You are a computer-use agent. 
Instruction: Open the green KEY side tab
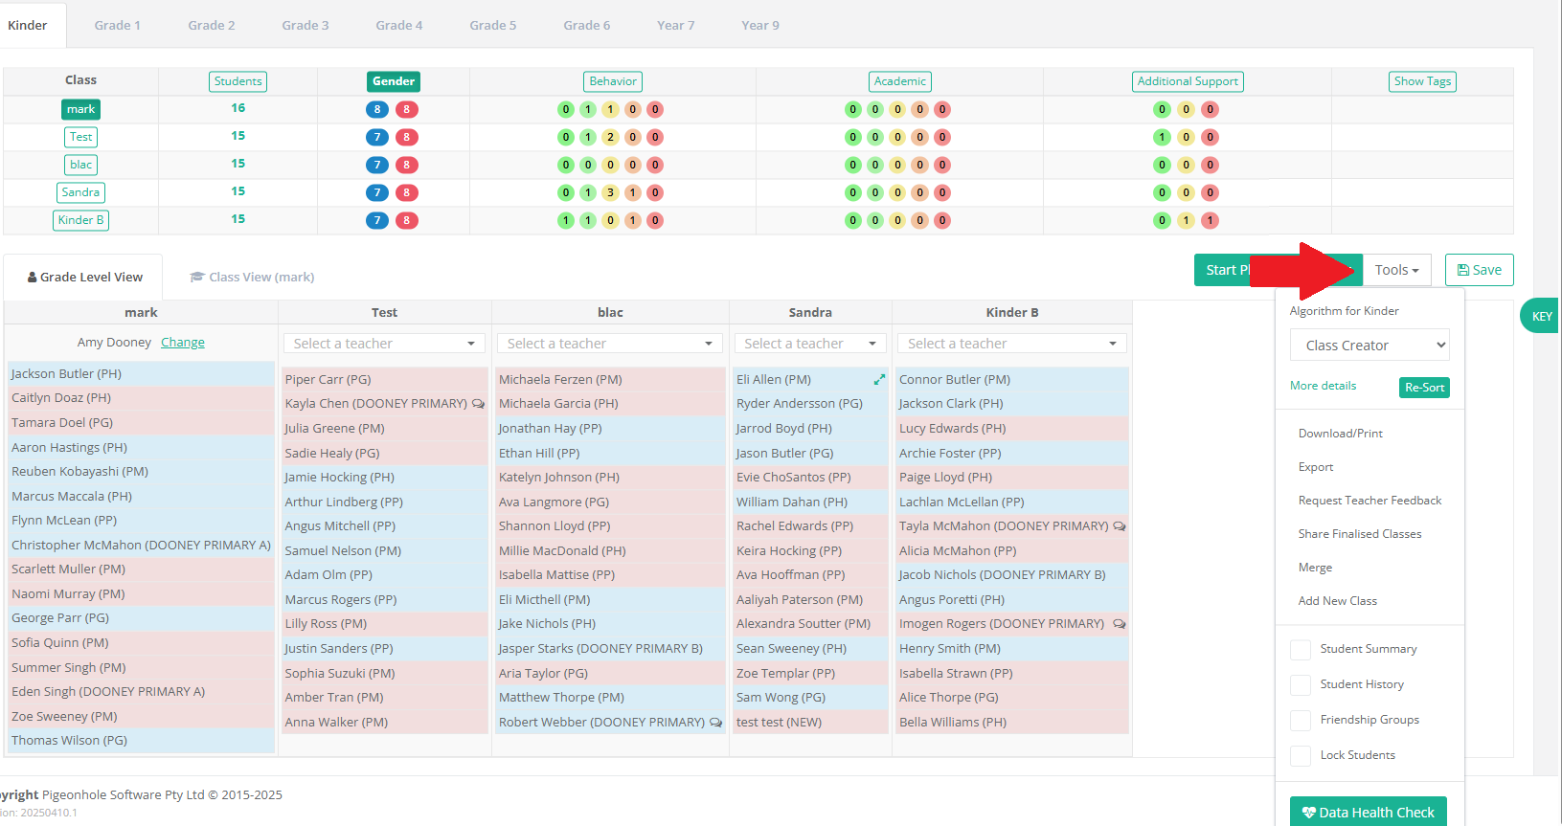tap(1540, 316)
